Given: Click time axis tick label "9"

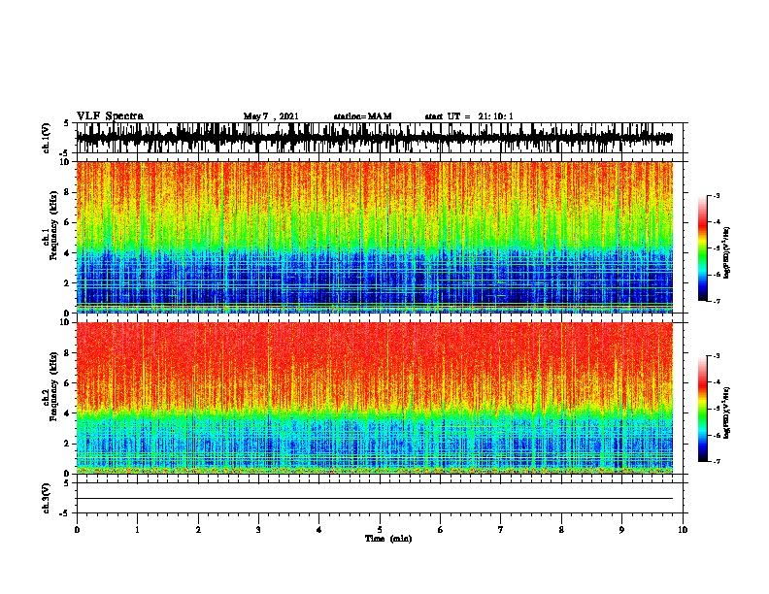Looking at the screenshot, I should (x=621, y=530).
